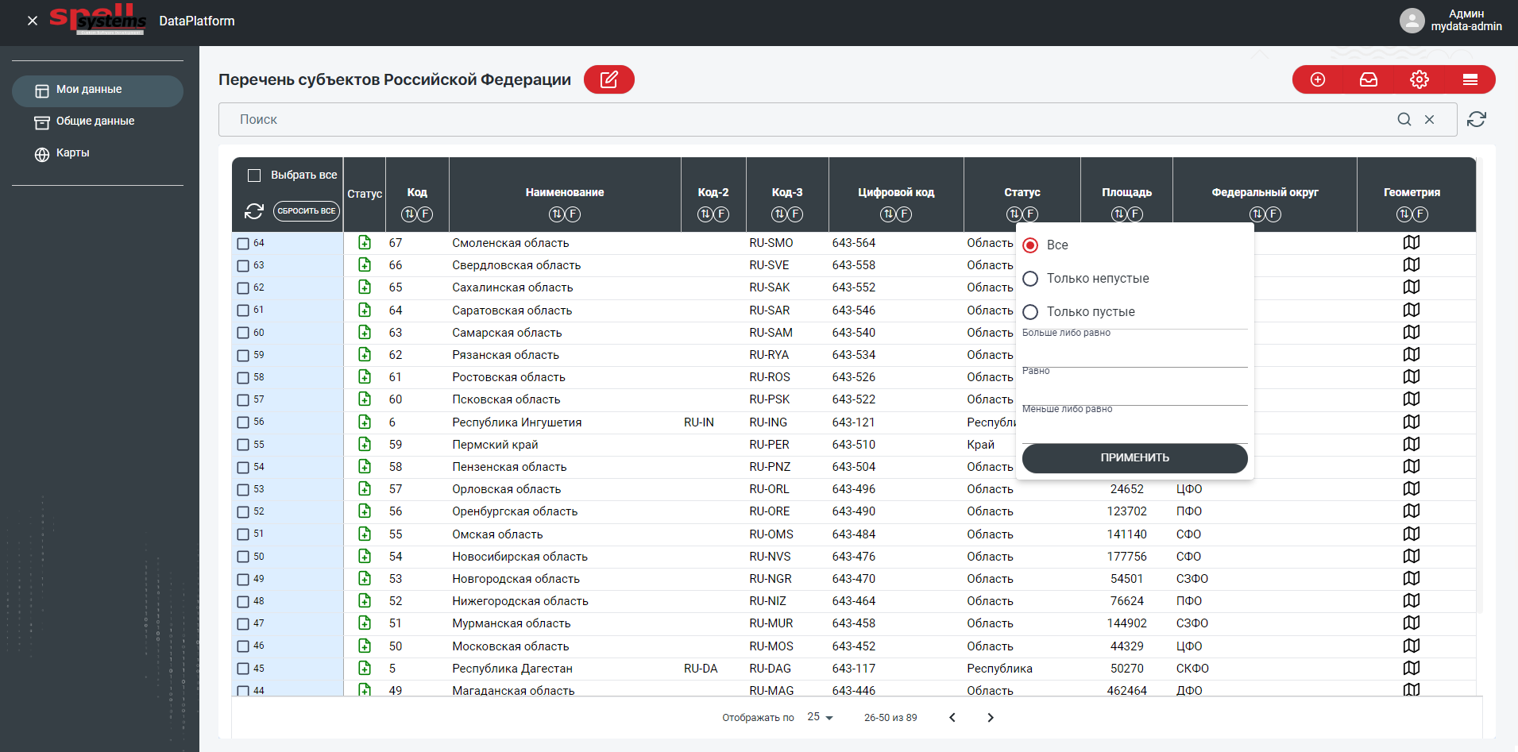Click the search magnifier icon

coord(1404,119)
